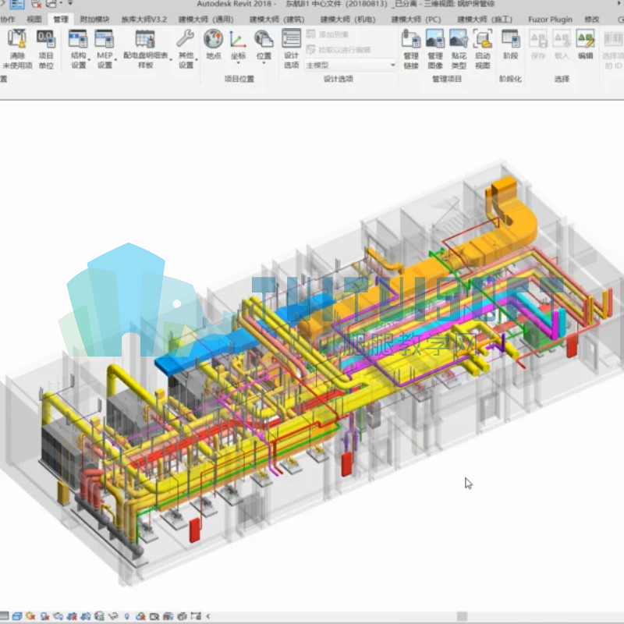This screenshot has width=624, height=624.
Task: Click the temporary hide/isolate glasses icon
Action: point(113,616)
